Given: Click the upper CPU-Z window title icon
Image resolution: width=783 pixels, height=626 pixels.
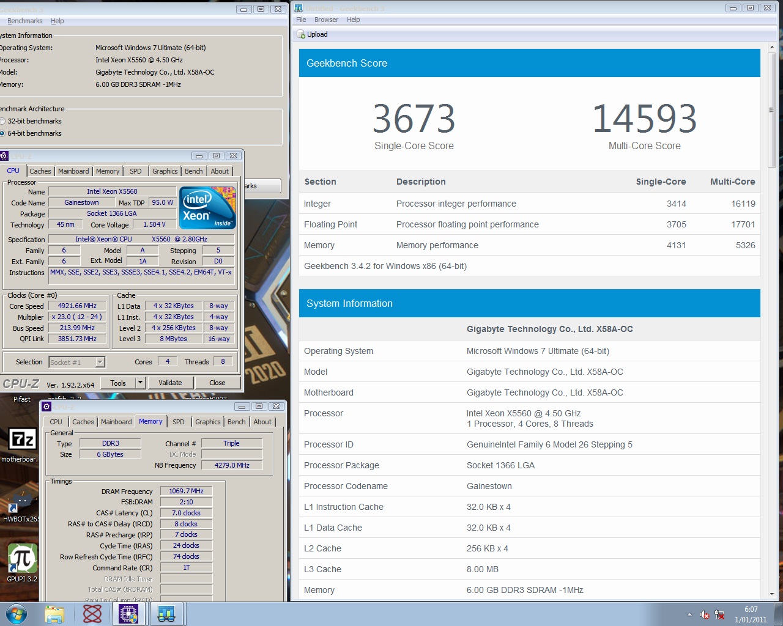Looking at the screenshot, I should pyautogui.click(x=4, y=156).
